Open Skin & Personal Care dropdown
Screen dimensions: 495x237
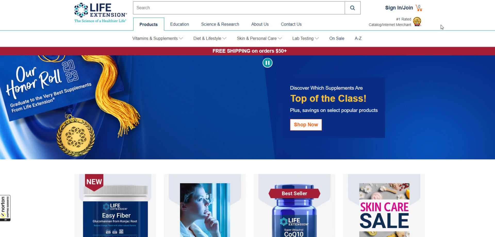click(x=259, y=38)
